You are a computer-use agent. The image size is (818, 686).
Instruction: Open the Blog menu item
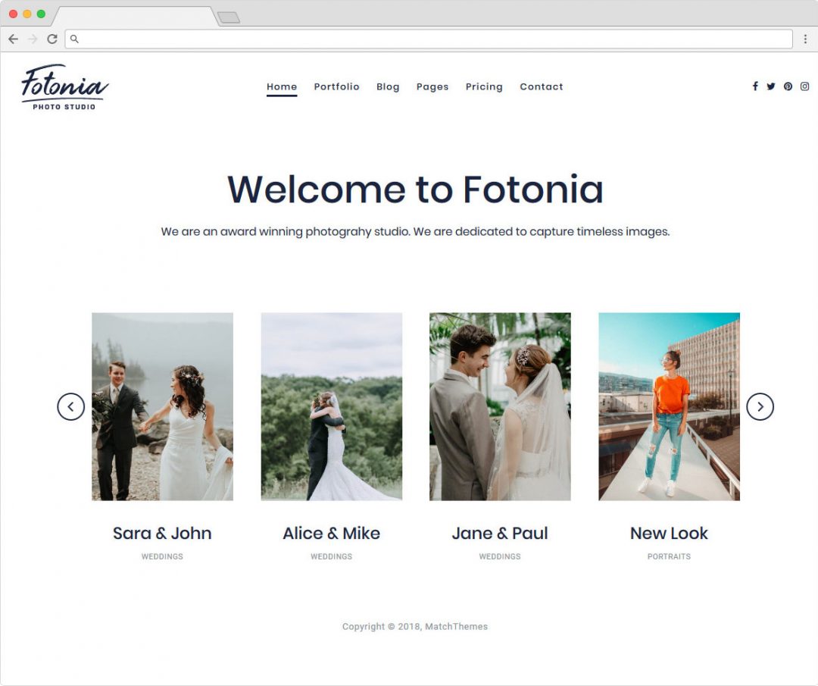coord(388,86)
